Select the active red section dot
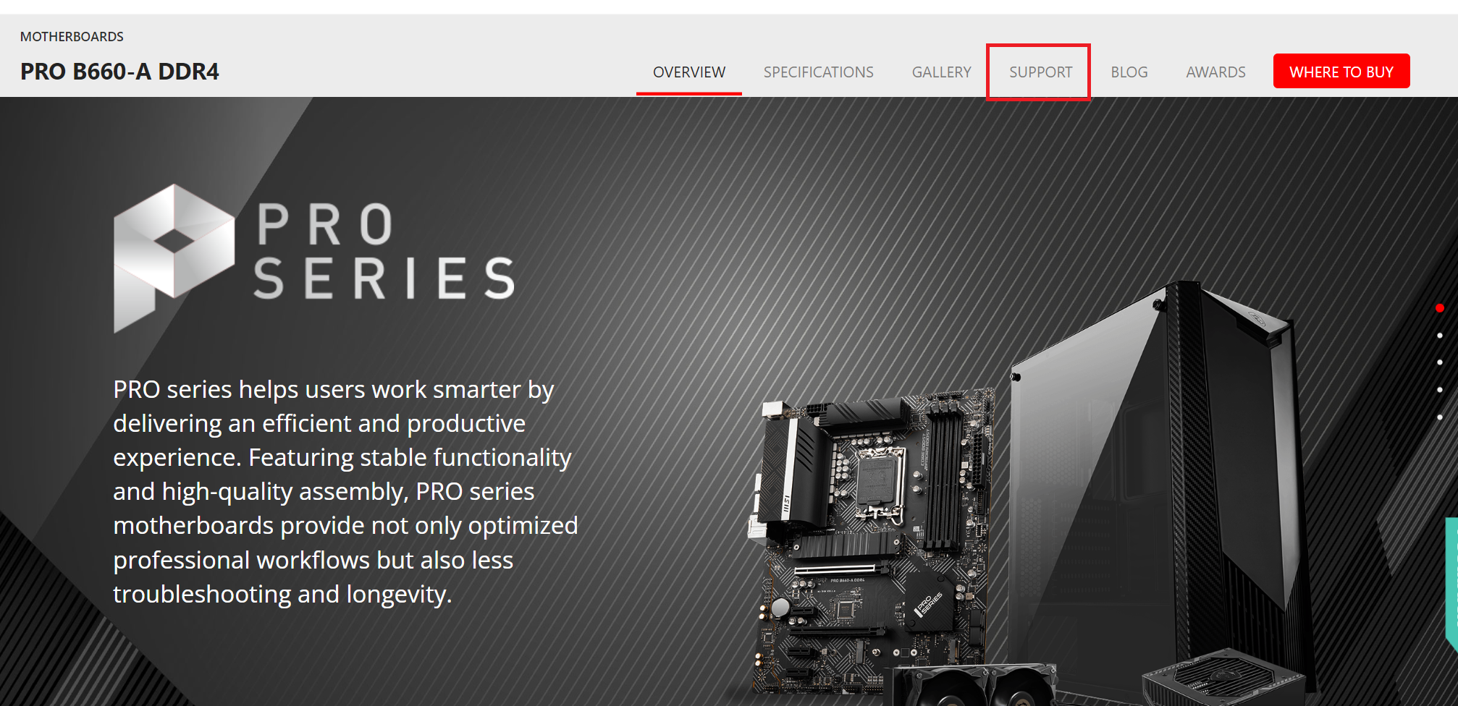 (x=1440, y=308)
